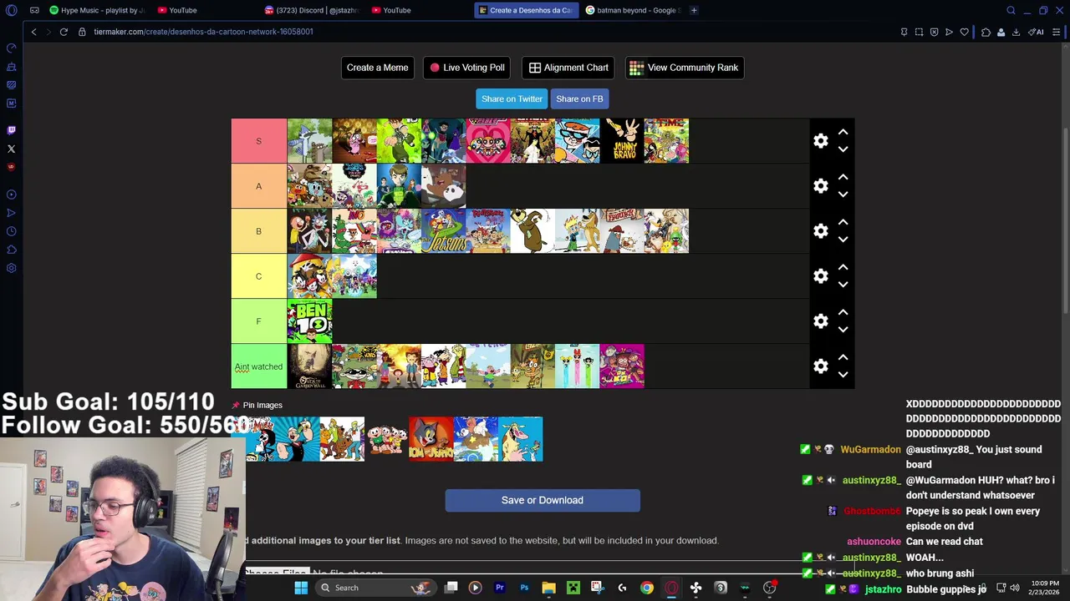
Task: Move Aint watched row up with arrow
Action: coord(843,357)
